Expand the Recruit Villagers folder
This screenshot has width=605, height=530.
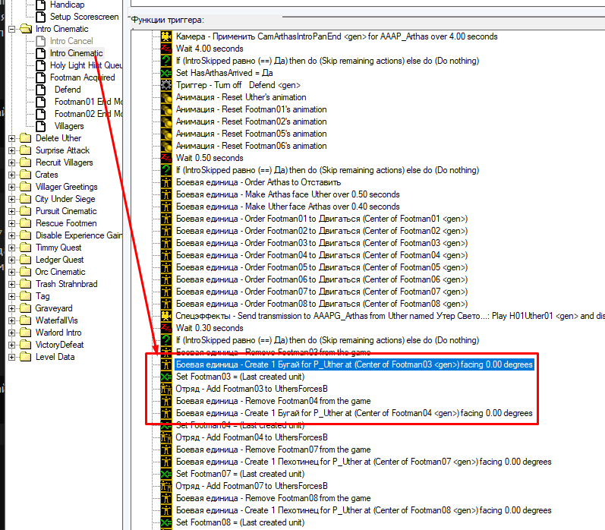point(12,162)
